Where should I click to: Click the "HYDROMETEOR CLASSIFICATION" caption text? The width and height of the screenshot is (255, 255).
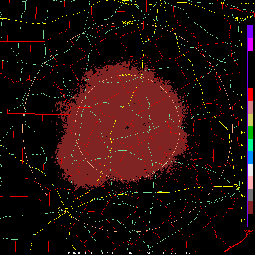[99, 253]
